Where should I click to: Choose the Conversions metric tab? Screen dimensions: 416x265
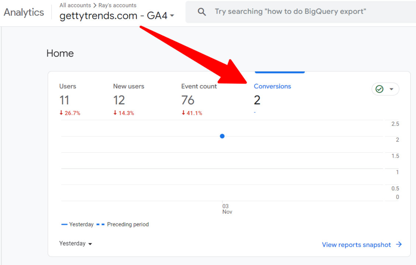(272, 86)
